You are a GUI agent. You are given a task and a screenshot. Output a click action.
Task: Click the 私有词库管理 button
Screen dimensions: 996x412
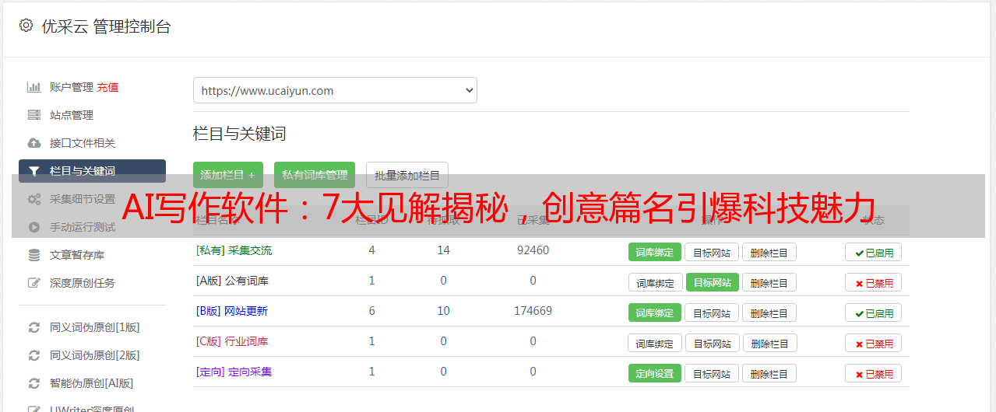(315, 175)
